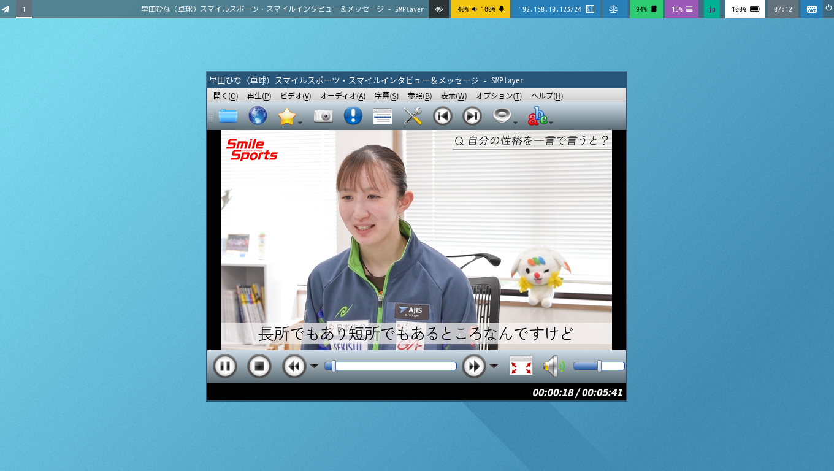Screen dimensions: 834x471
Task: Open the 字幕(S) menu
Action: 386,96
